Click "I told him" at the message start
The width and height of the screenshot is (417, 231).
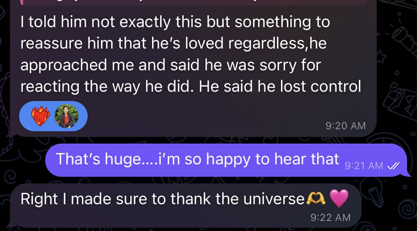53,22
